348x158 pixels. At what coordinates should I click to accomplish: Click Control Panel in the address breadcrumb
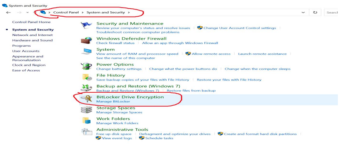pyautogui.click(x=66, y=12)
